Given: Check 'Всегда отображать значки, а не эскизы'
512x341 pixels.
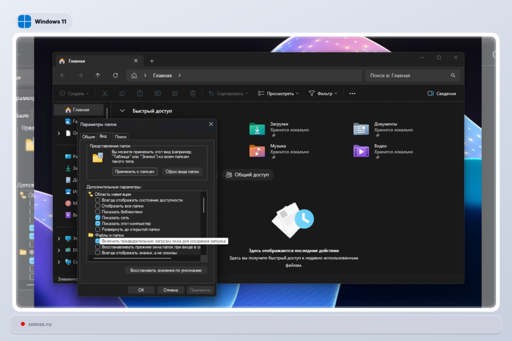Looking at the screenshot, I should click(x=98, y=252).
